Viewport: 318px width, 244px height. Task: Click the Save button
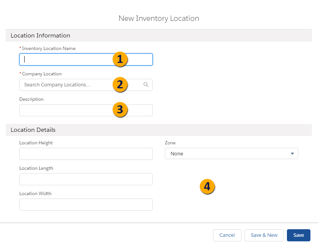pos(298,235)
